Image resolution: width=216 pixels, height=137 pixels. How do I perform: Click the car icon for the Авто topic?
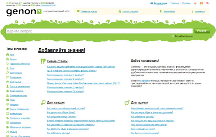tap(8, 55)
